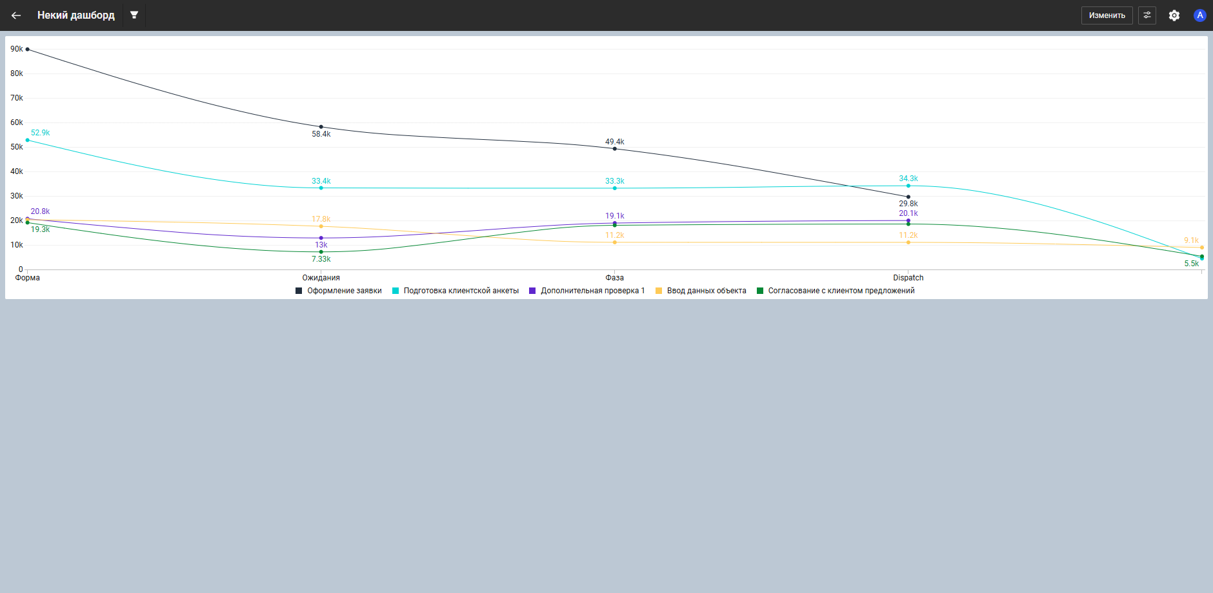The height and width of the screenshot is (593, 1213).
Task: Toggle Согласование с клиентом предложений legend series
Action: click(836, 291)
